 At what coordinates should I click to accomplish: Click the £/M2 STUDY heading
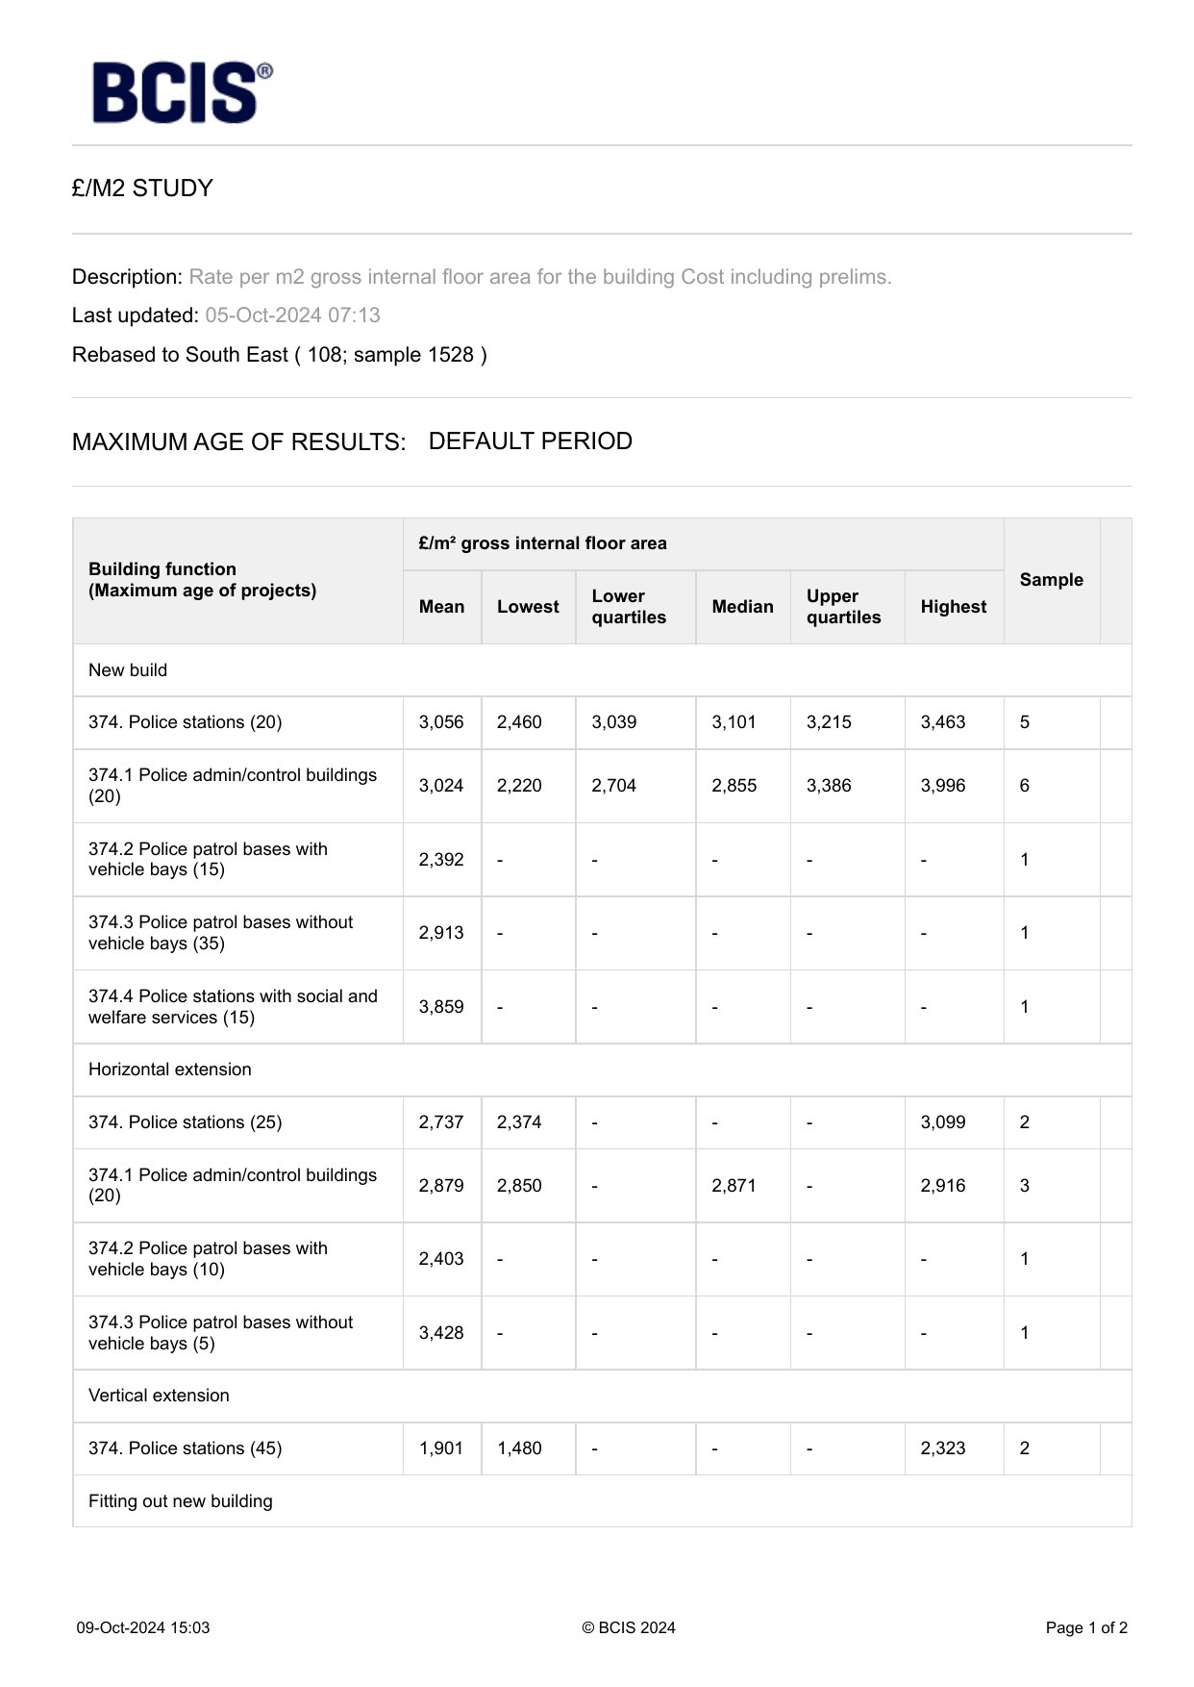point(142,189)
